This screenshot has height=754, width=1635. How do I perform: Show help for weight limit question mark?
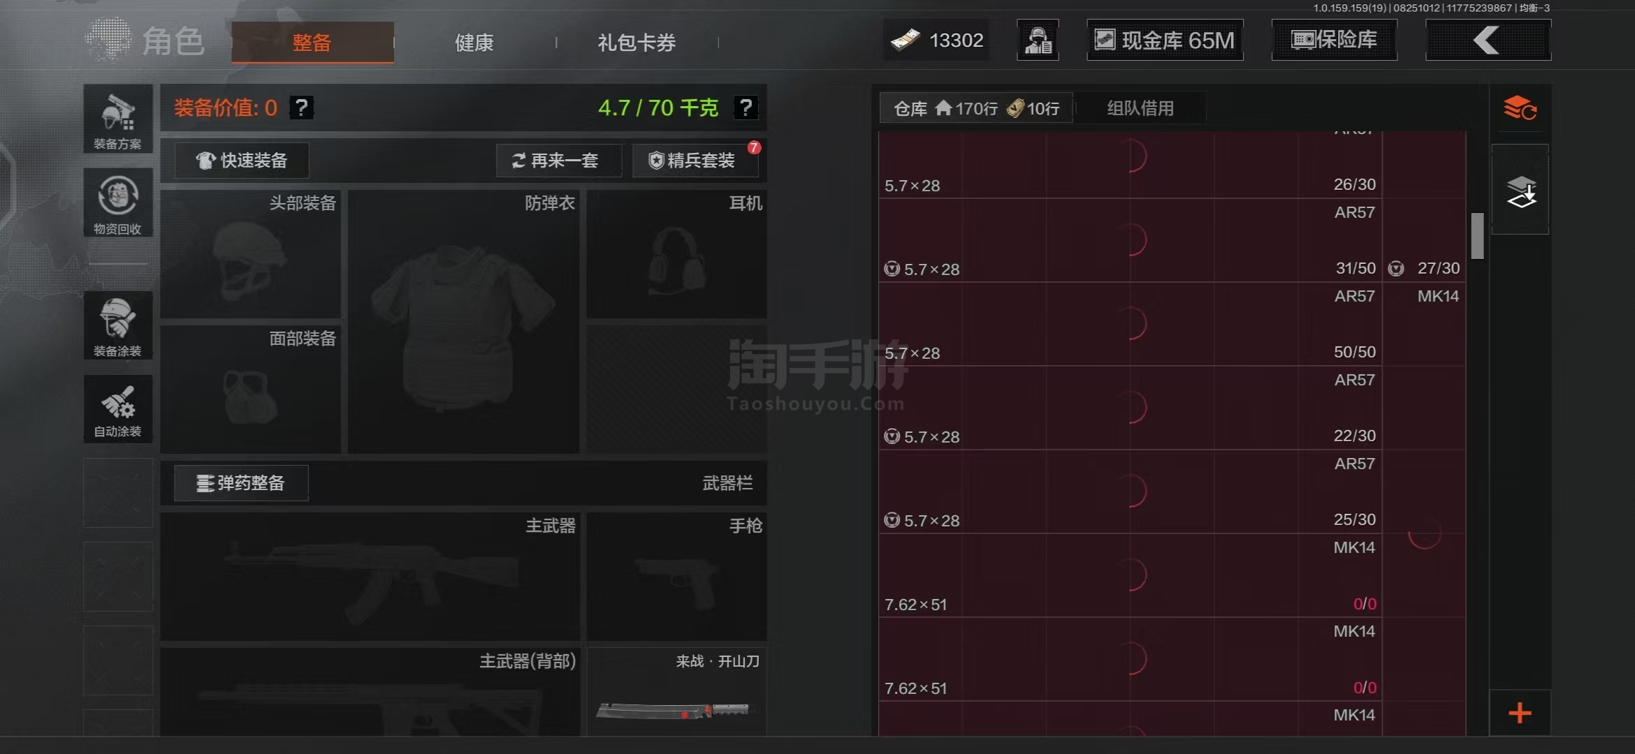click(x=746, y=108)
